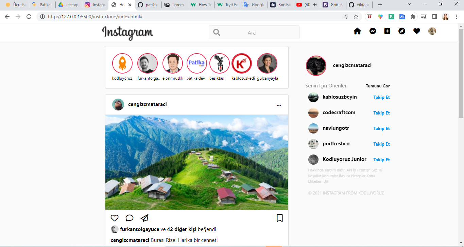The image size is (464, 247).
Task: Click furkantolgayuce in the likes line
Action: pyautogui.click(x=139, y=229)
